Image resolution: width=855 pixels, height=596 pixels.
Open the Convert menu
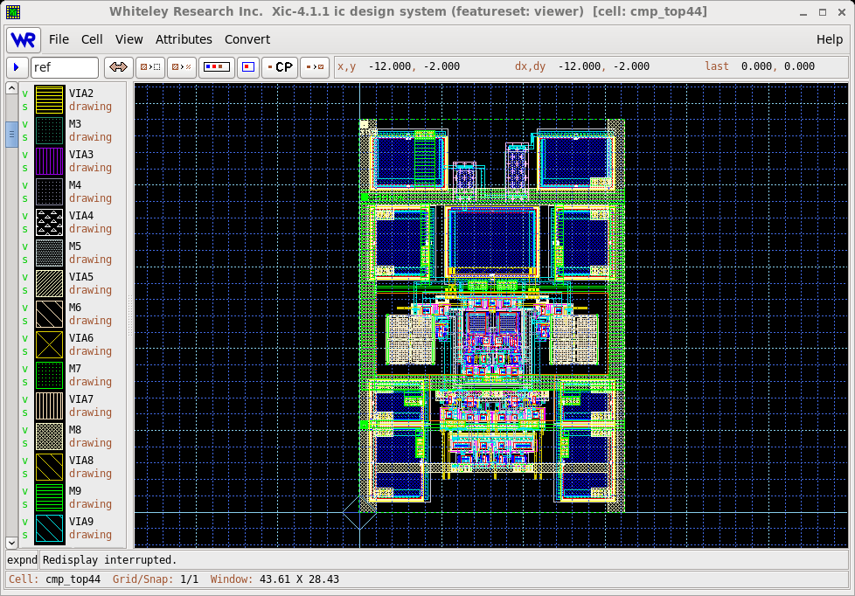(247, 39)
